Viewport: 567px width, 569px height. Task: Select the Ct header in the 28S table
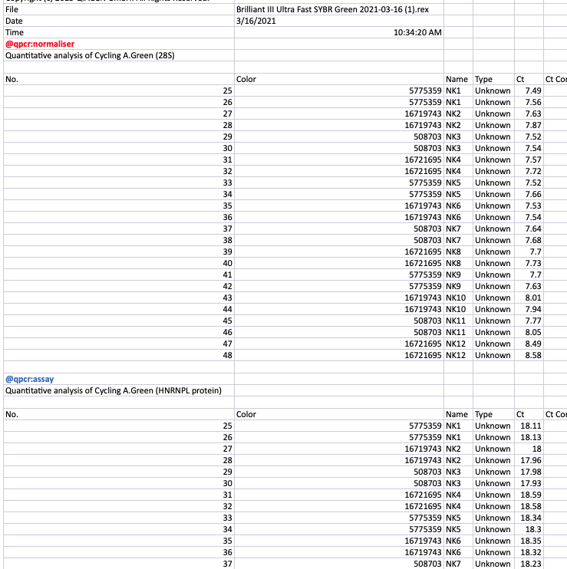pos(529,79)
